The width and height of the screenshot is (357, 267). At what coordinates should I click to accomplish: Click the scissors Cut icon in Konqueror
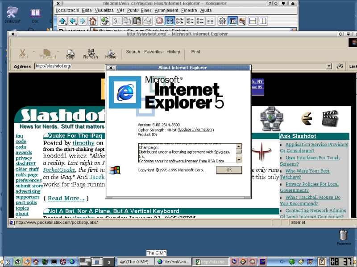pyautogui.click(x=117, y=21)
